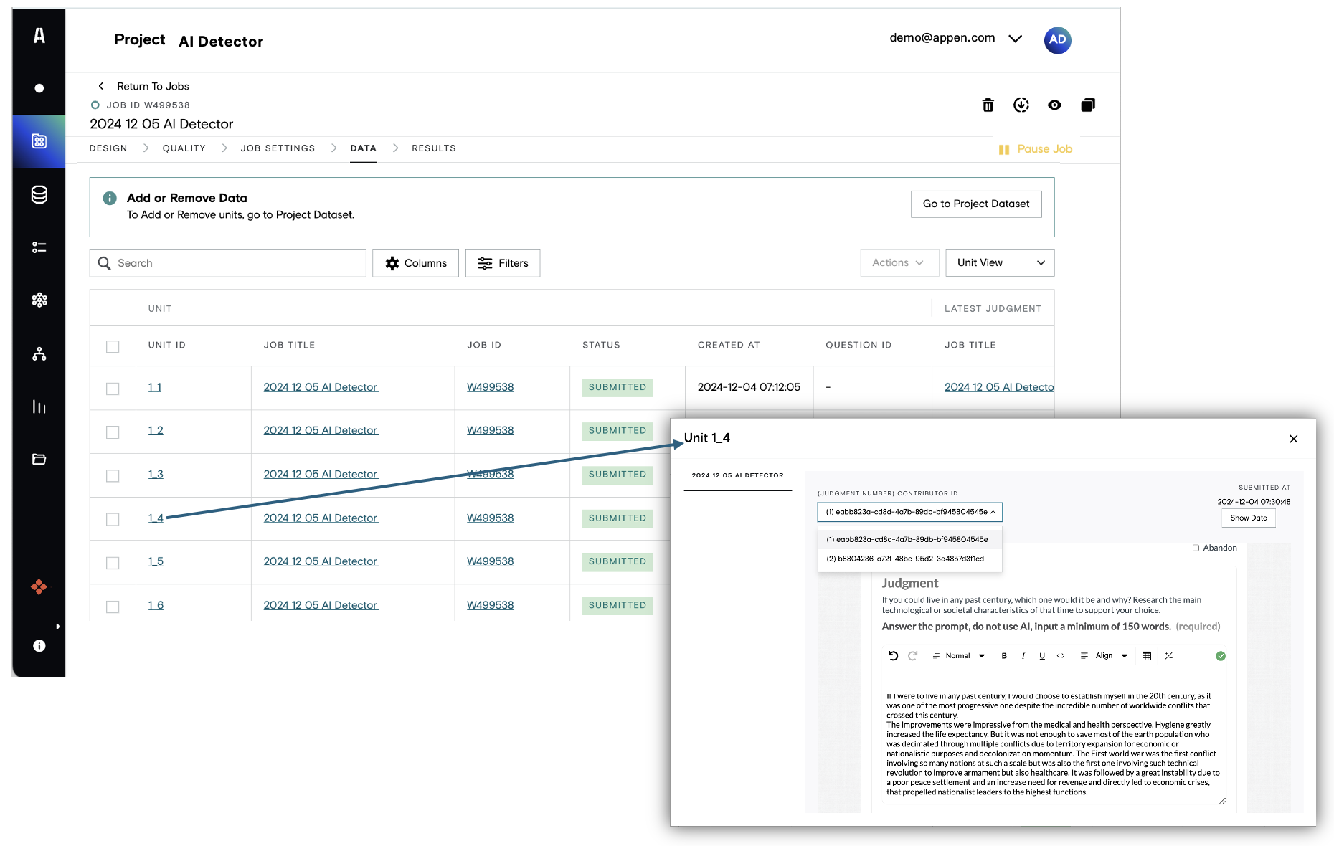Toggle bold formatting in judgment editor
Viewport: 1334px width, 846px height.
tap(1004, 655)
